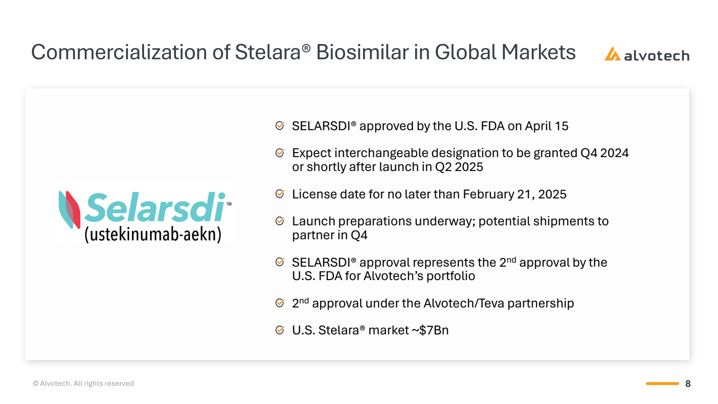Screen dimensions: 718x404
Task: Select text 'SELARSDI approved by the U.S. FDA'
Action: pos(398,126)
